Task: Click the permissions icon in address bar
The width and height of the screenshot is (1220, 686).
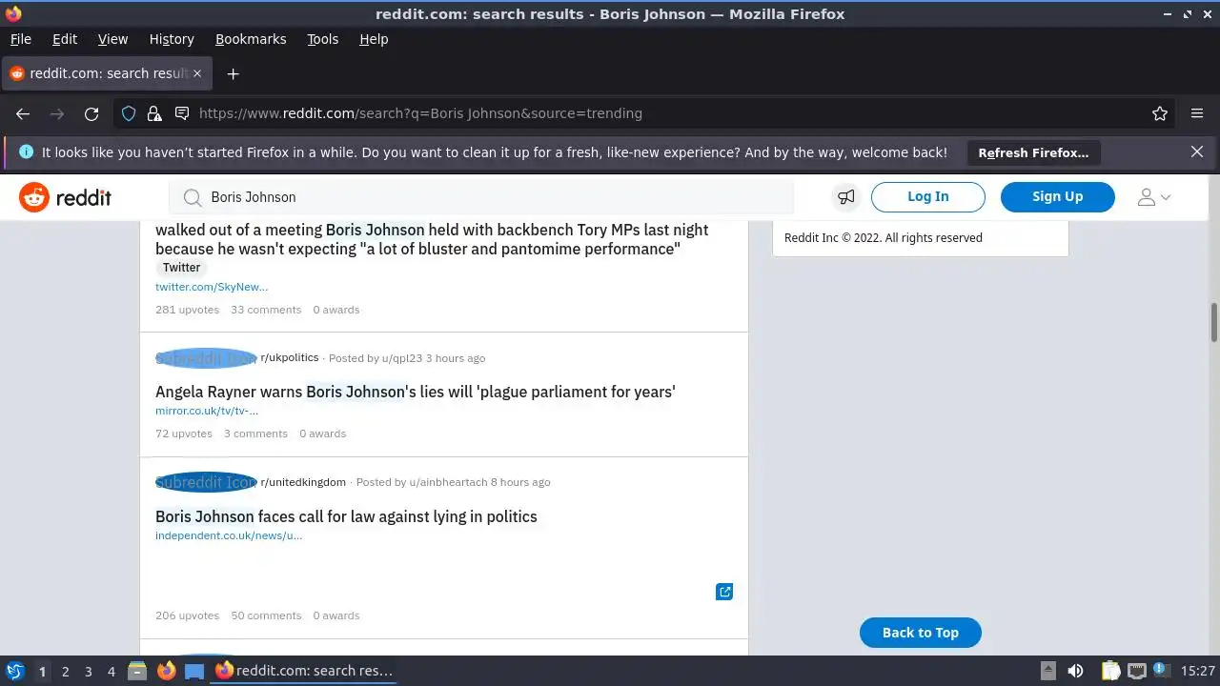Action: [x=182, y=113]
